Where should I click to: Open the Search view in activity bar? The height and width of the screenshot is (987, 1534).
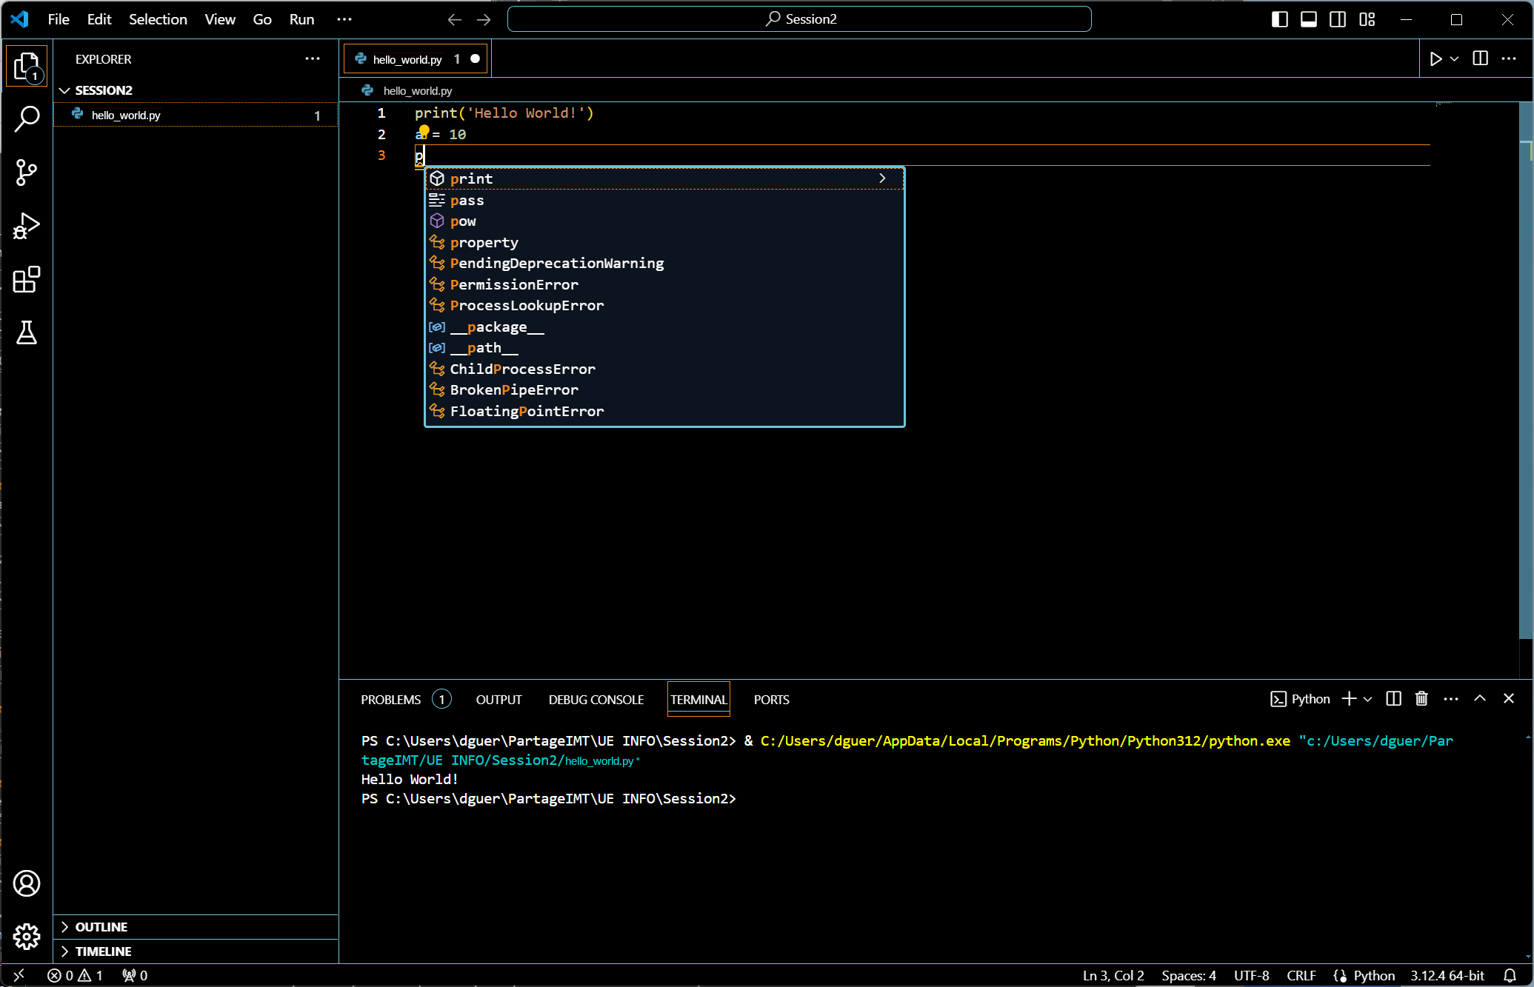point(27,118)
